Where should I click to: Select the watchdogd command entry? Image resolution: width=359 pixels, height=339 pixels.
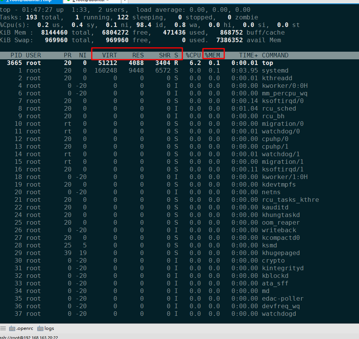(x=279, y=314)
